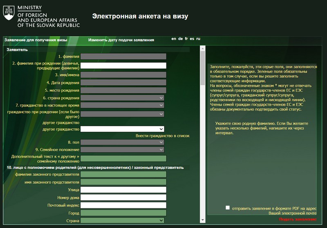Focus the Почтовый индекс input field

pyautogui.click(x=123, y=205)
